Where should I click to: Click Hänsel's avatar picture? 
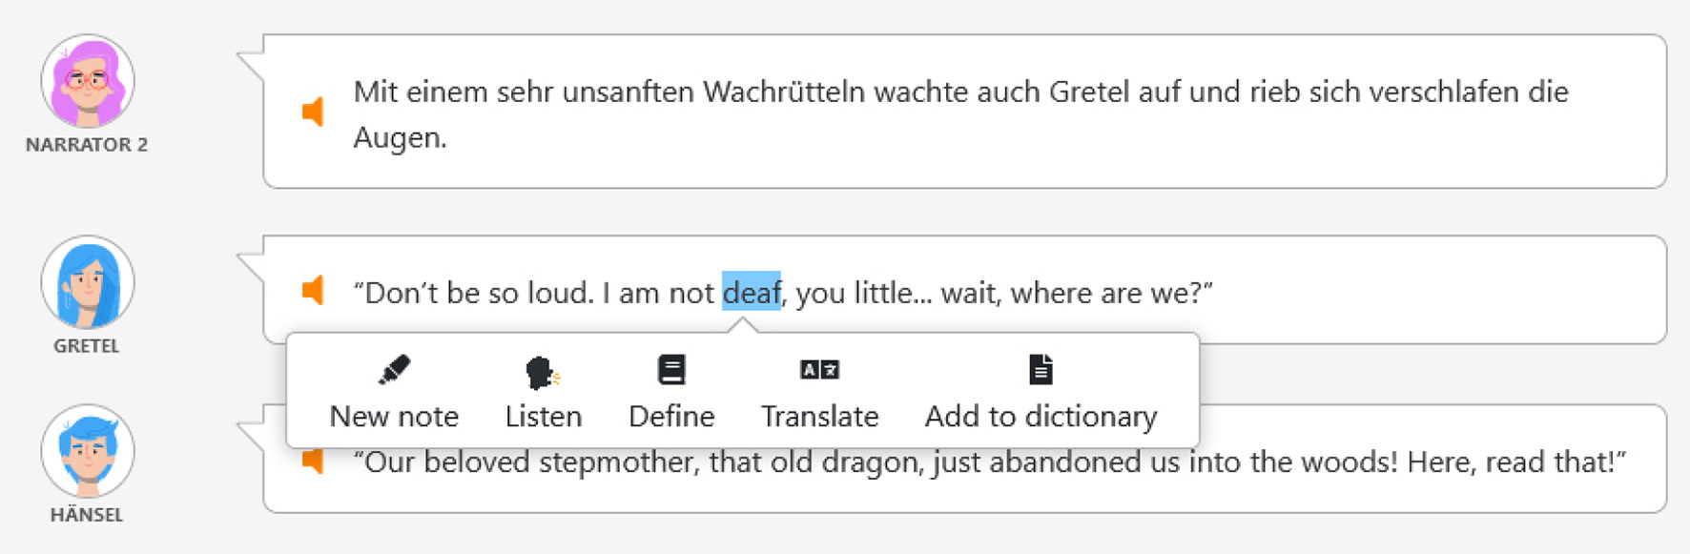coord(88,451)
